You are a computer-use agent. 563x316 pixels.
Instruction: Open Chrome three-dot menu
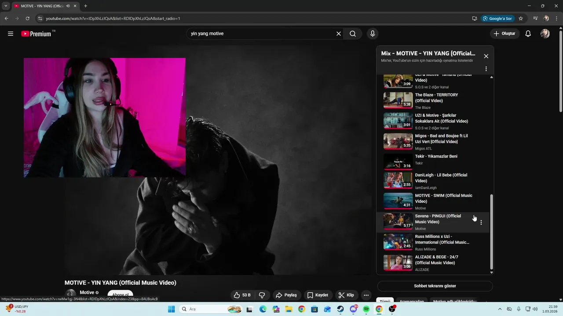point(556,18)
